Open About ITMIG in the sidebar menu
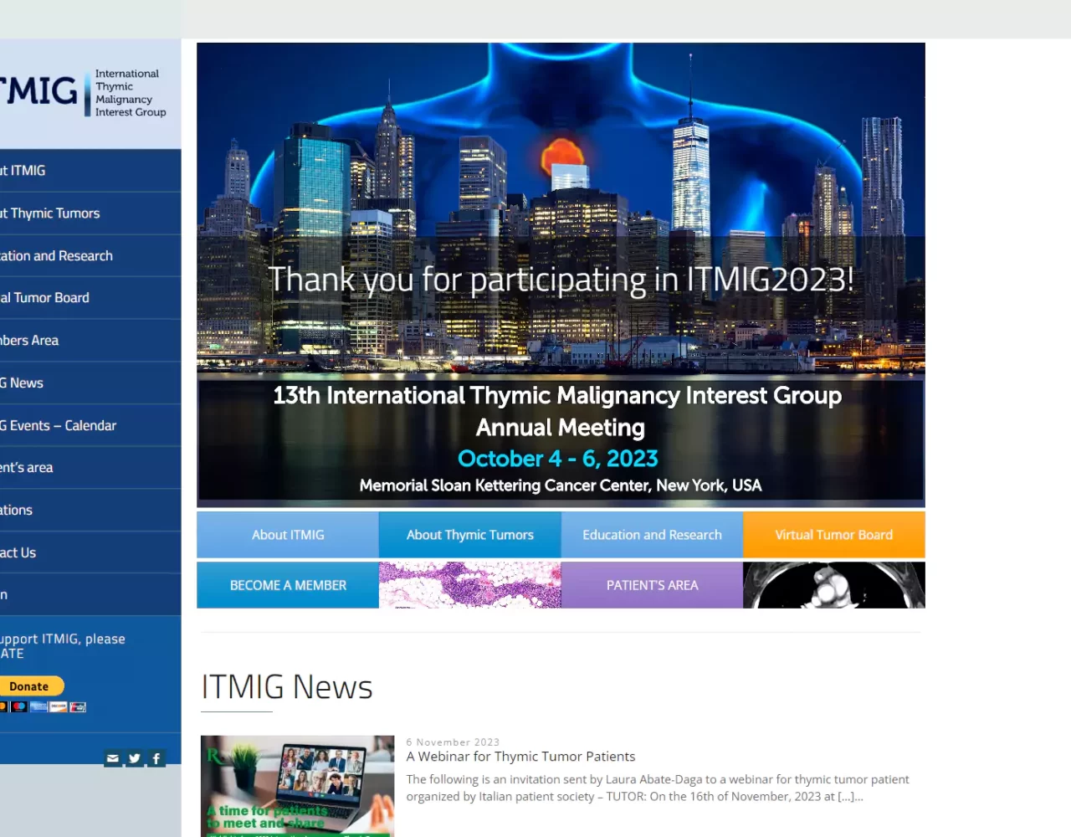Viewport: 1071px width, 837px height. click(90, 171)
